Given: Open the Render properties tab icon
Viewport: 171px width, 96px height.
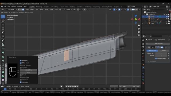Looking at the screenshot, I should point(143,44).
